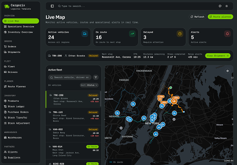This screenshot has width=237, height=165.
Task: Open the Route planner button
Action: 220,17
